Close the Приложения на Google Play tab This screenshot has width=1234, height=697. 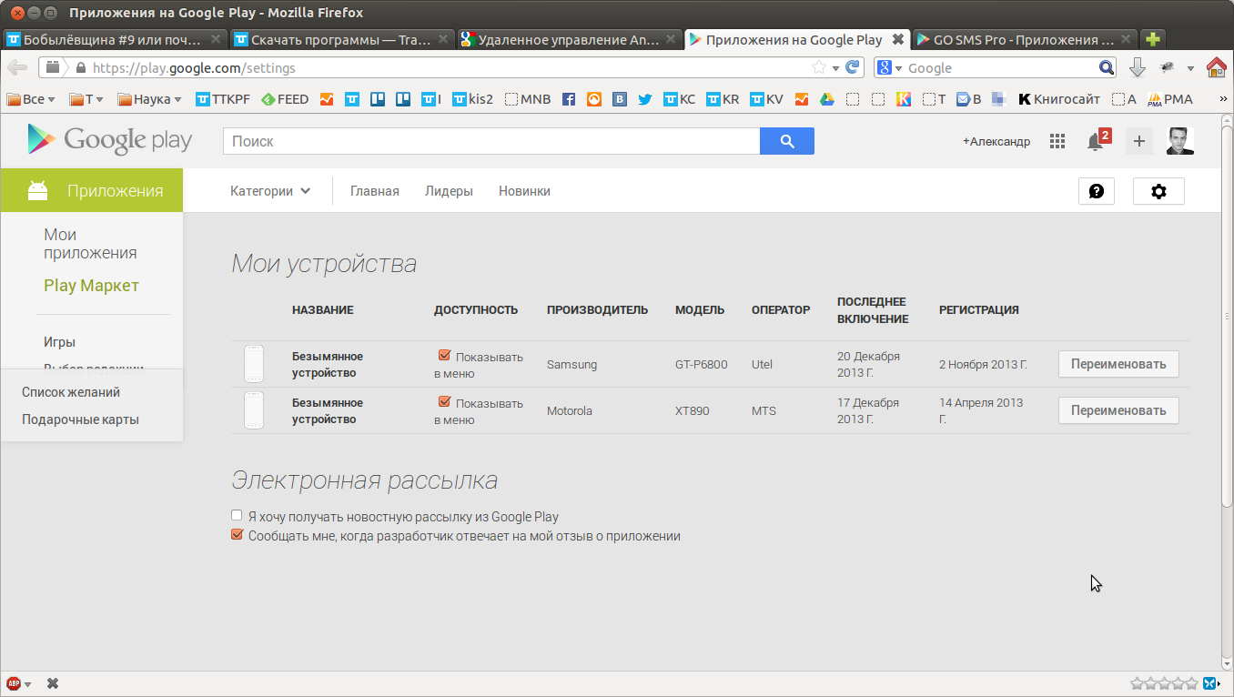coord(898,39)
